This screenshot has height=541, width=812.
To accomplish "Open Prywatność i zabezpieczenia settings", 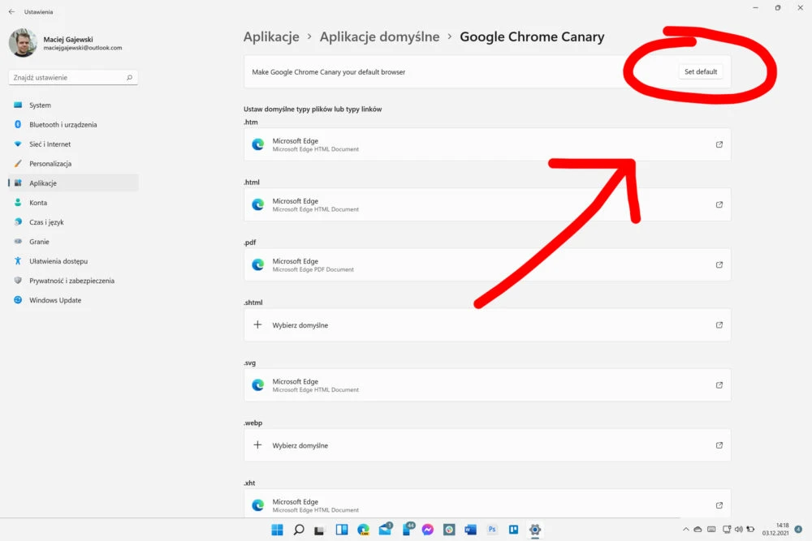I will point(73,281).
